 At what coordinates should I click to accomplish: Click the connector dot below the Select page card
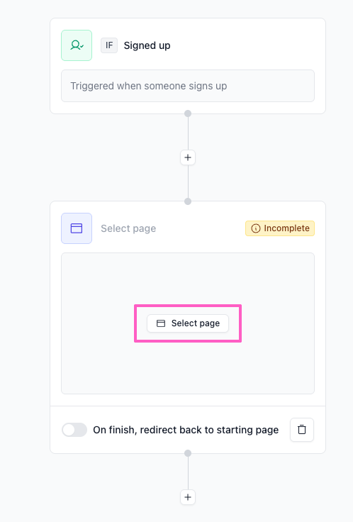[188, 453]
